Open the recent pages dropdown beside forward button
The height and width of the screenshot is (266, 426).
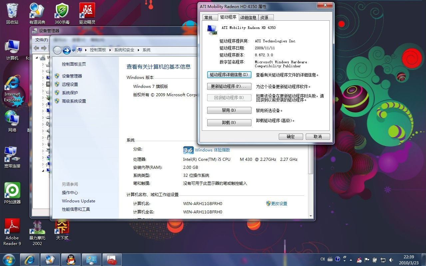tap(74, 50)
